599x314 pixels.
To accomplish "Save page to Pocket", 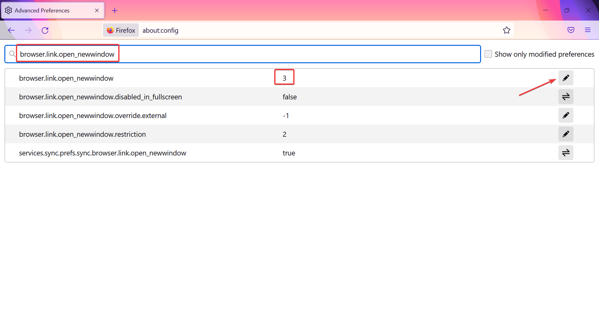I will tap(571, 30).
